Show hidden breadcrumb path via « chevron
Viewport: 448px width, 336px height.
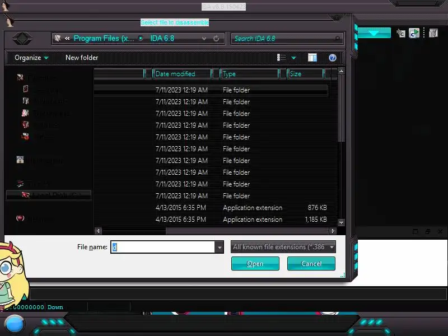click(67, 38)
